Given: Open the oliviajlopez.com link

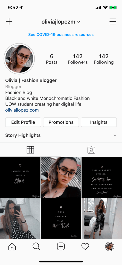Looking at the screenshot, I should tap(22, 110).
